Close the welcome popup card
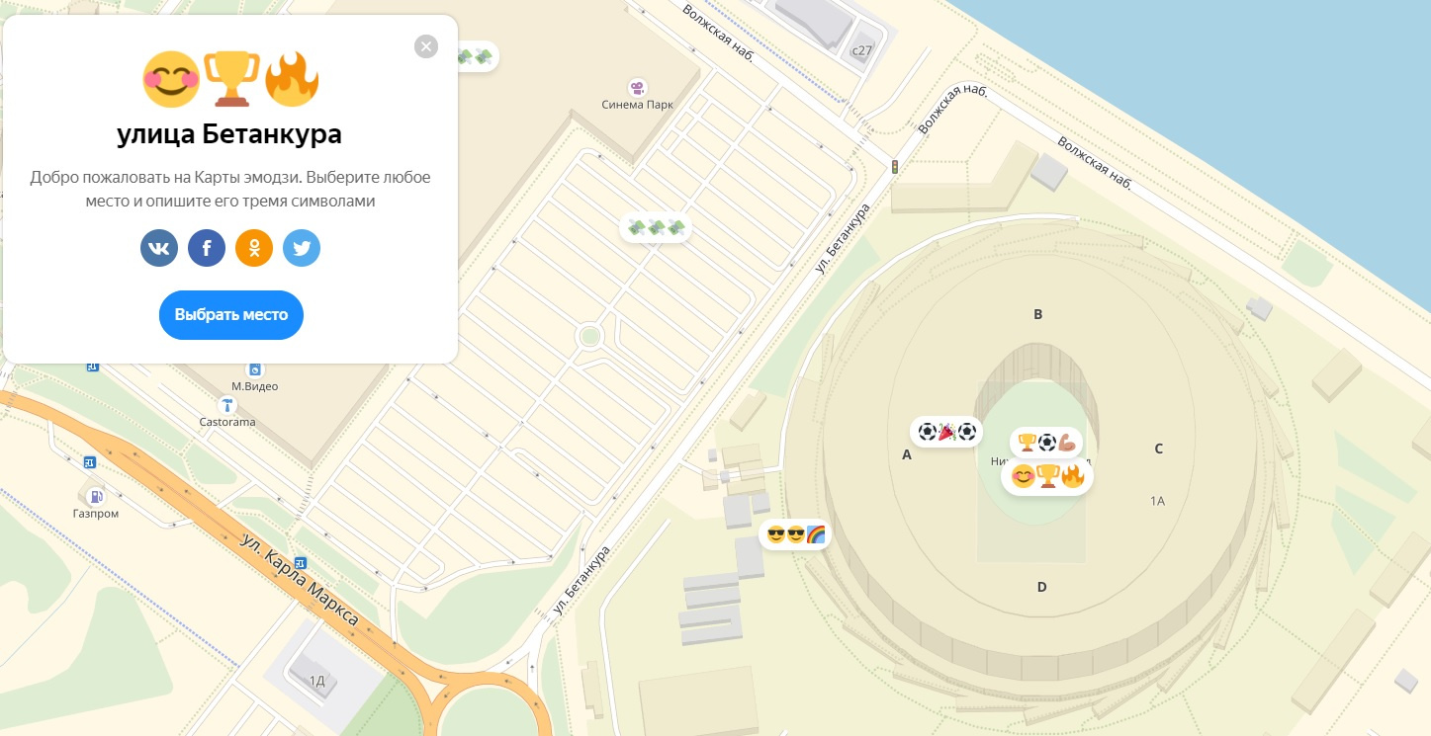1431x736 pixels. 426,46
